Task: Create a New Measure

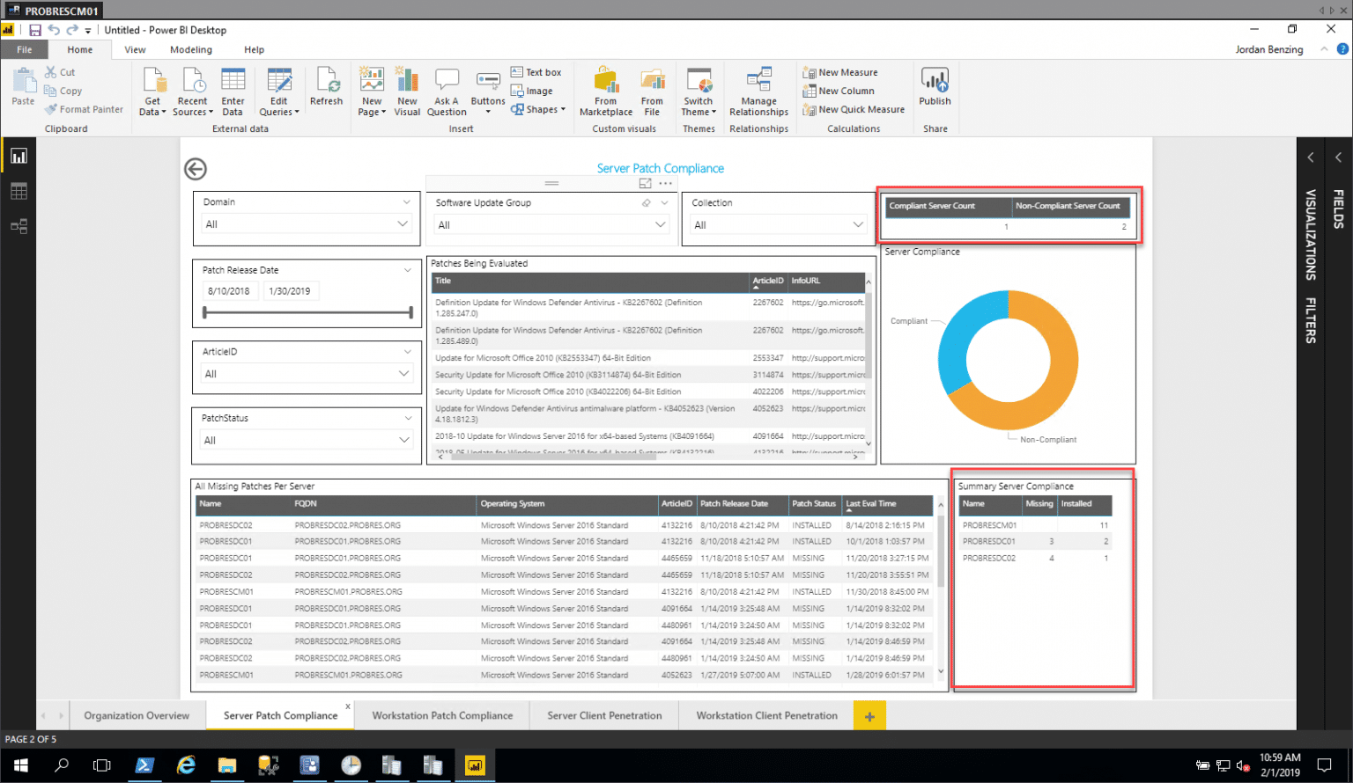Action: [x=848, y=71]
